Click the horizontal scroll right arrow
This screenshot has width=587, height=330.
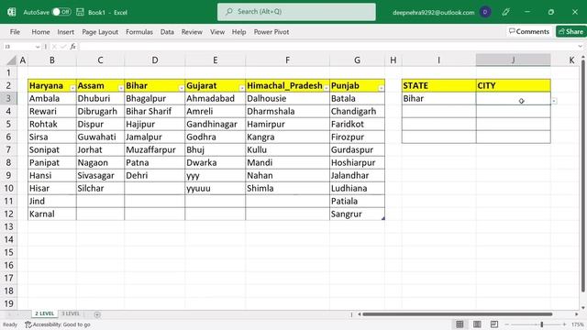coord(577,314)
